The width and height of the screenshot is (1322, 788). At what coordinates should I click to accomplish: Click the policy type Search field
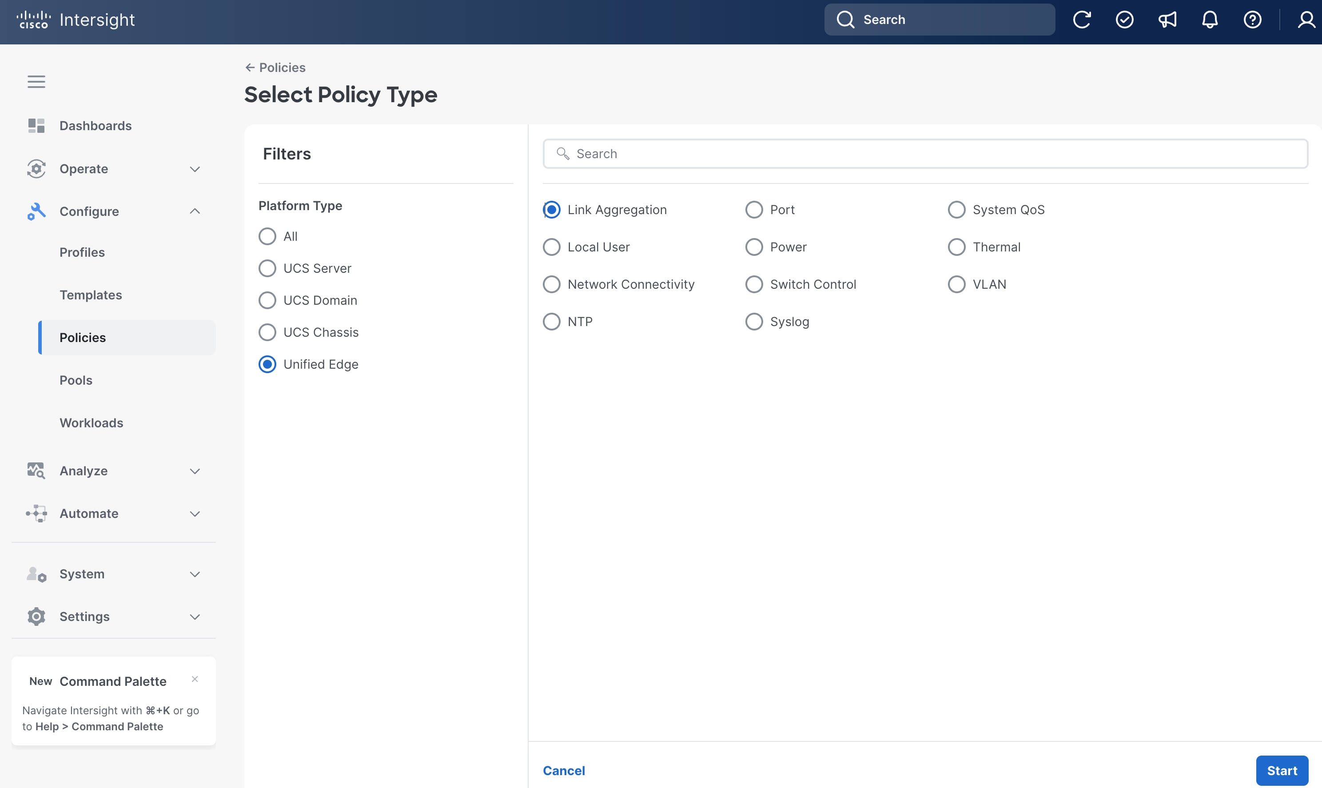pyautogui.click(x=925, y=153)
